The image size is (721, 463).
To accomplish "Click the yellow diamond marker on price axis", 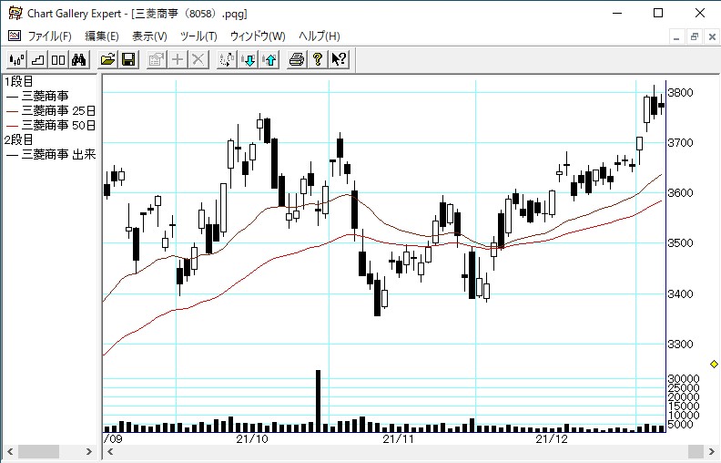I will click(714, 365).
